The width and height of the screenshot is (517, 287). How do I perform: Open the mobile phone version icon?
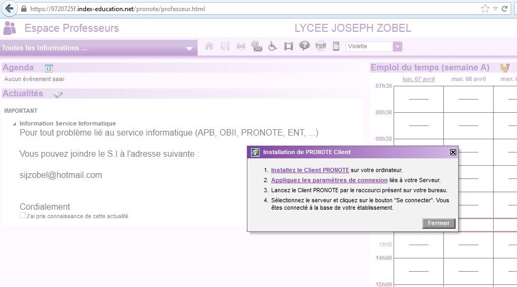[336, 47]
